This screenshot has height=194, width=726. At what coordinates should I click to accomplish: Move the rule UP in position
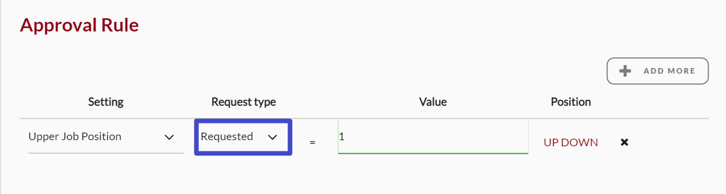coord(551,143)
